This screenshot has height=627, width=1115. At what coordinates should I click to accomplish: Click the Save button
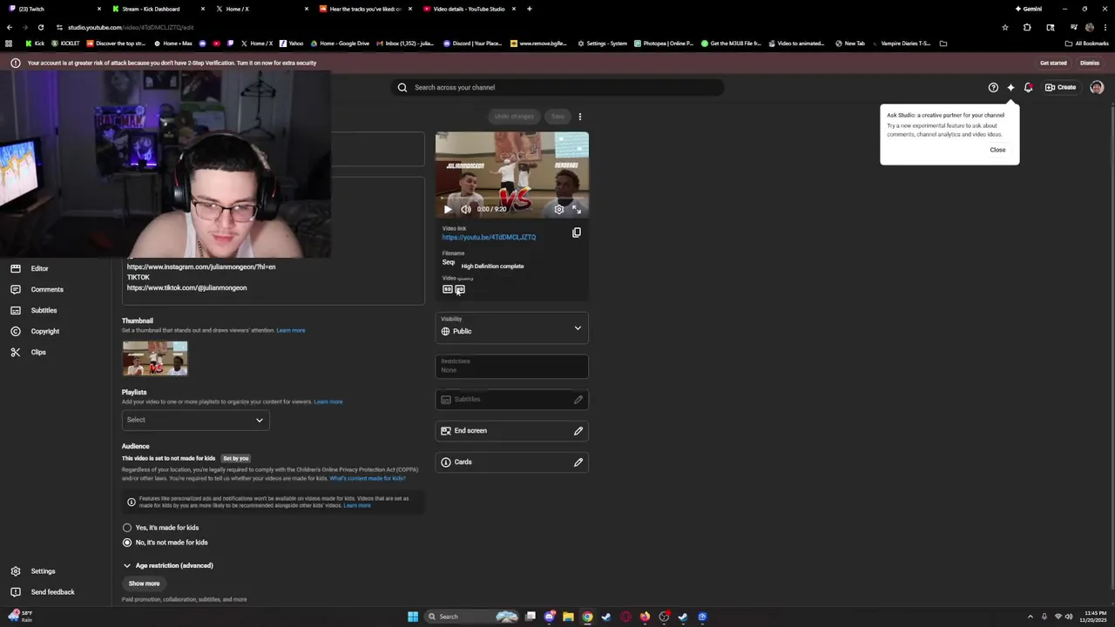point(557,117)
